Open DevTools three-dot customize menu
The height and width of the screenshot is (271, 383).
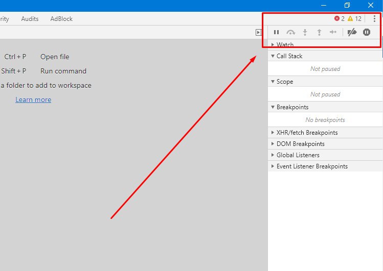point(374,19)
